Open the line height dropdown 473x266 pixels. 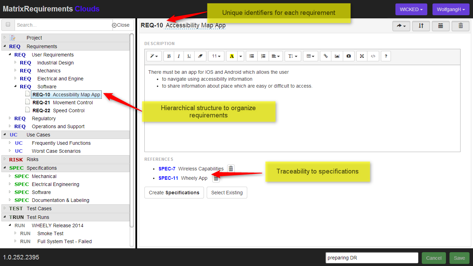pyautogui.click(x=293, y=56)
